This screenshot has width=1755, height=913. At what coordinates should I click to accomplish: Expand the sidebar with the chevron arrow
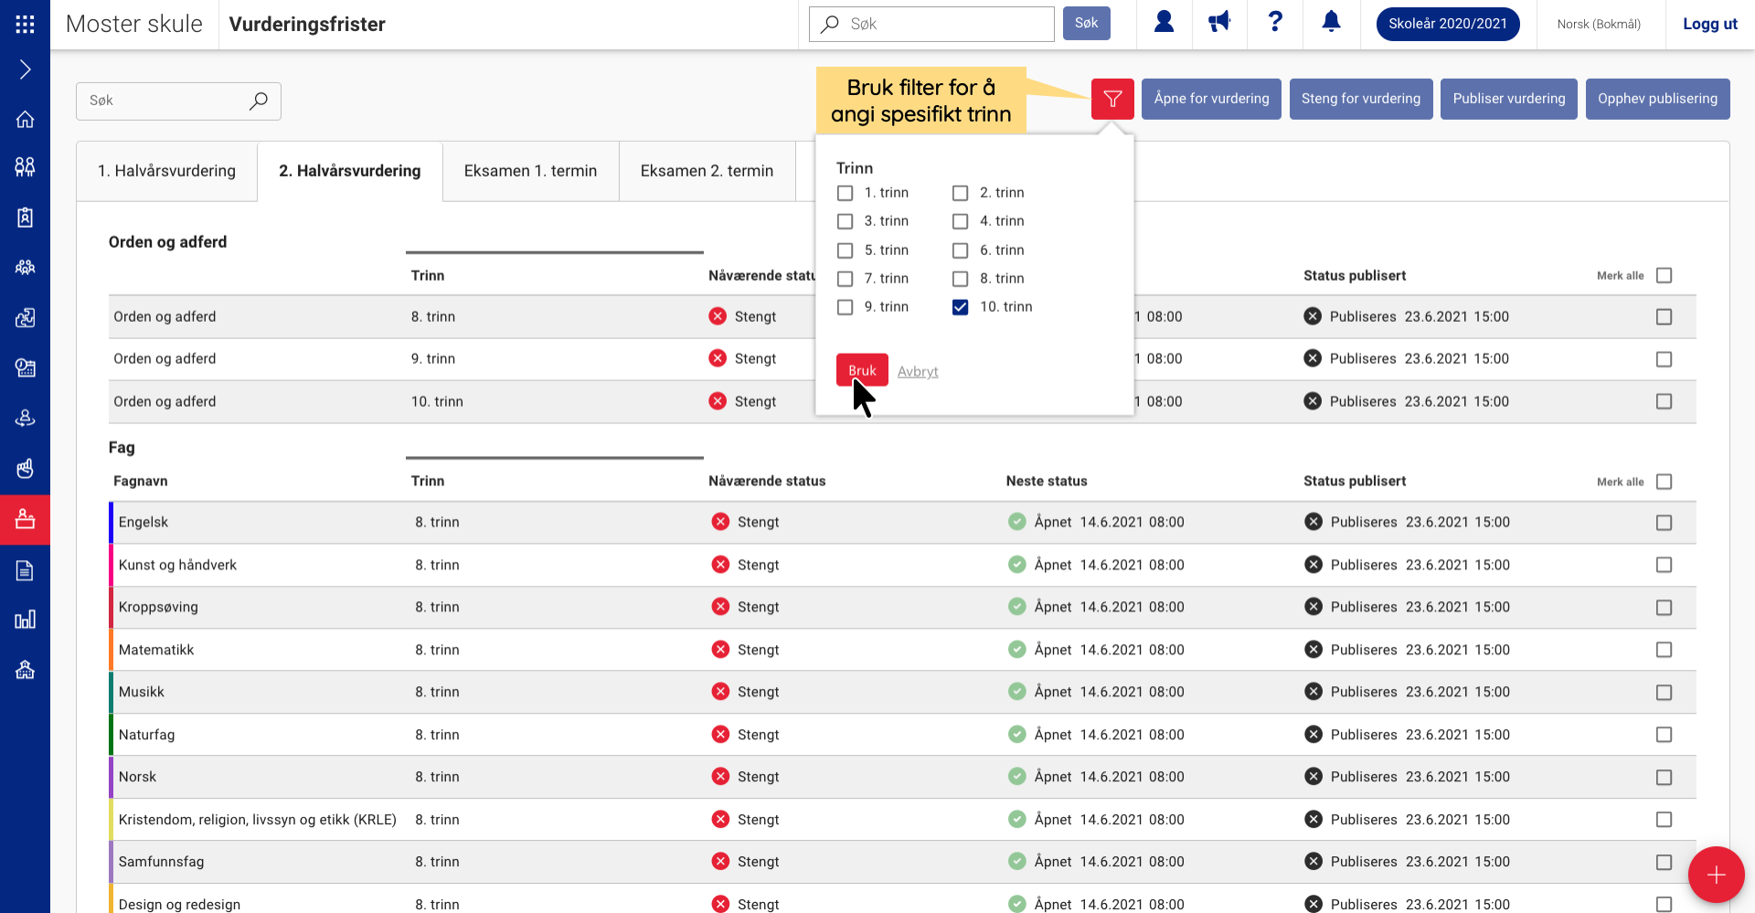pos(25,69)
